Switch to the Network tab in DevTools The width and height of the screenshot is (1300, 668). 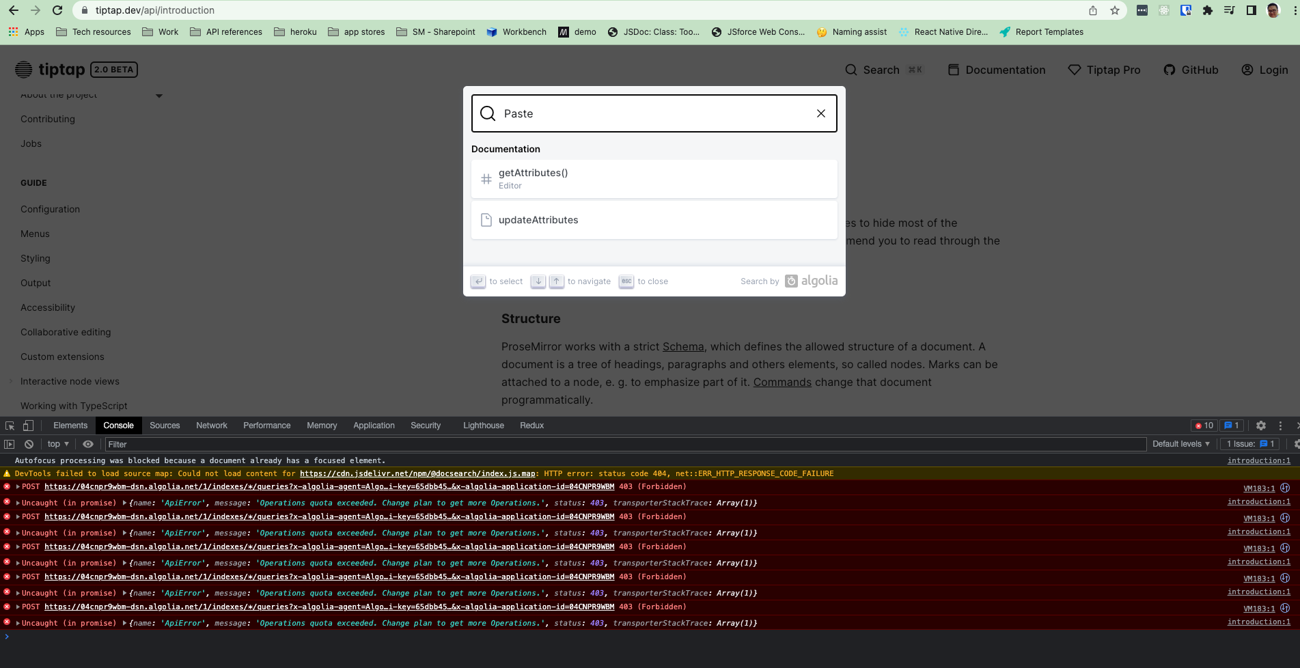212,426
